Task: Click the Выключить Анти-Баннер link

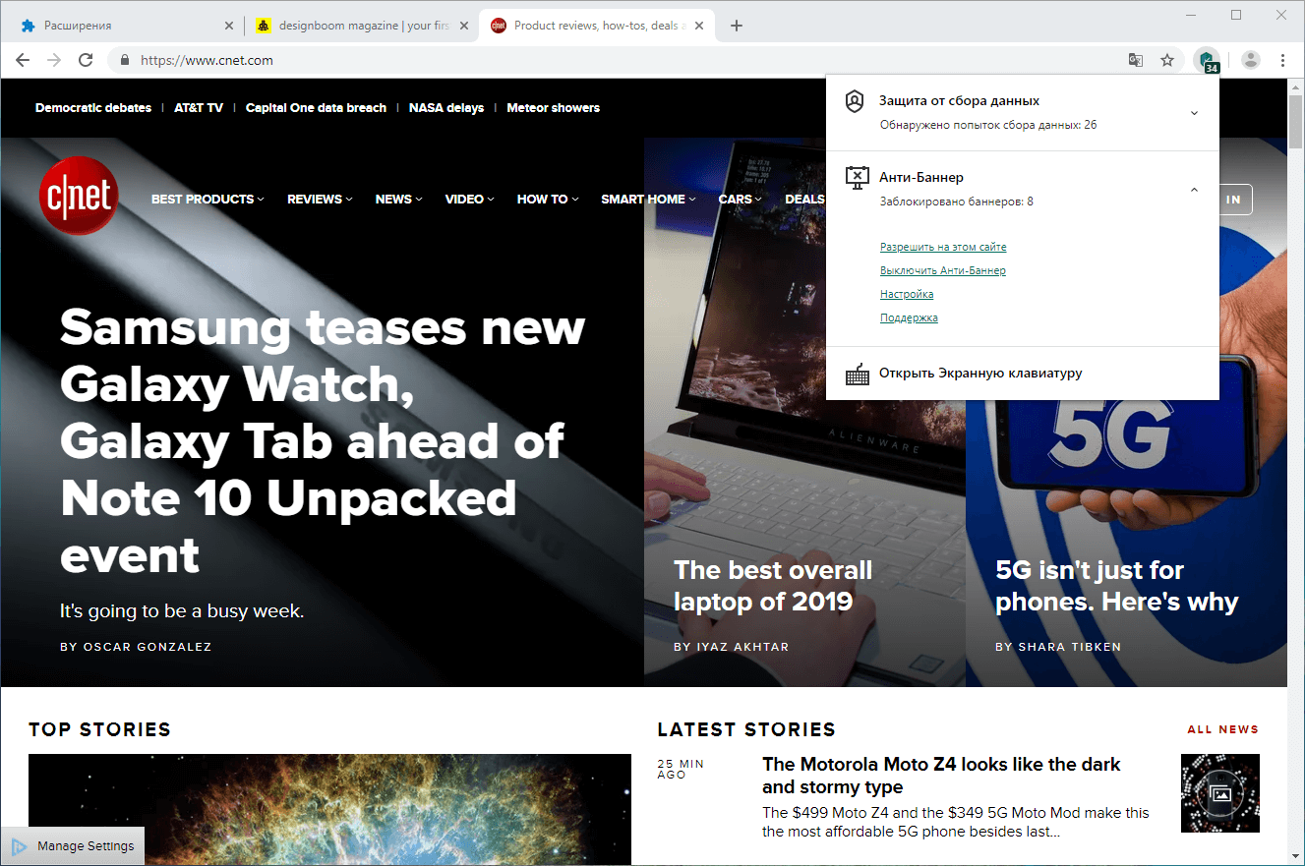Action: pyautogui.click(x=943, y=271)
